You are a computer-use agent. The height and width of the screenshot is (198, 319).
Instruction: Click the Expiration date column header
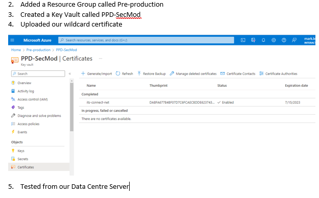(297, 85)
